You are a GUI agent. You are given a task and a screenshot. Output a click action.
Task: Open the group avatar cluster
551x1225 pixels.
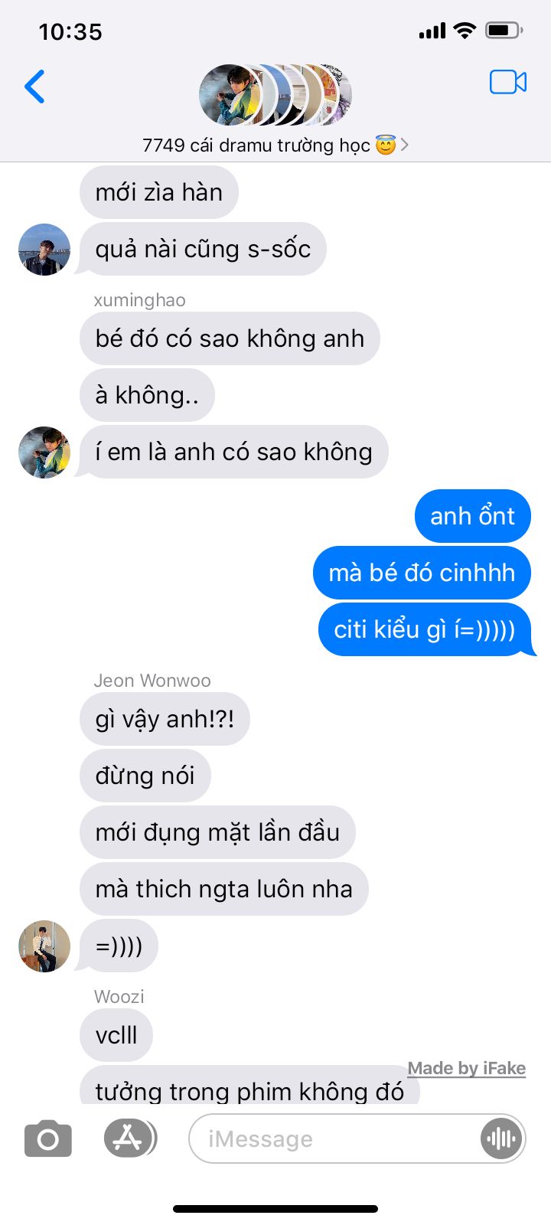point(275,95)
